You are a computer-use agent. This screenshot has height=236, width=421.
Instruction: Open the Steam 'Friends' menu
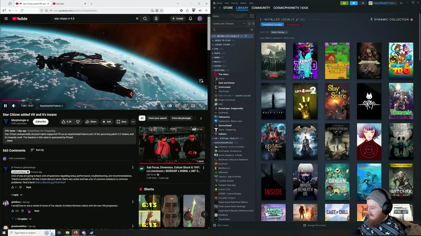point(235,3)
